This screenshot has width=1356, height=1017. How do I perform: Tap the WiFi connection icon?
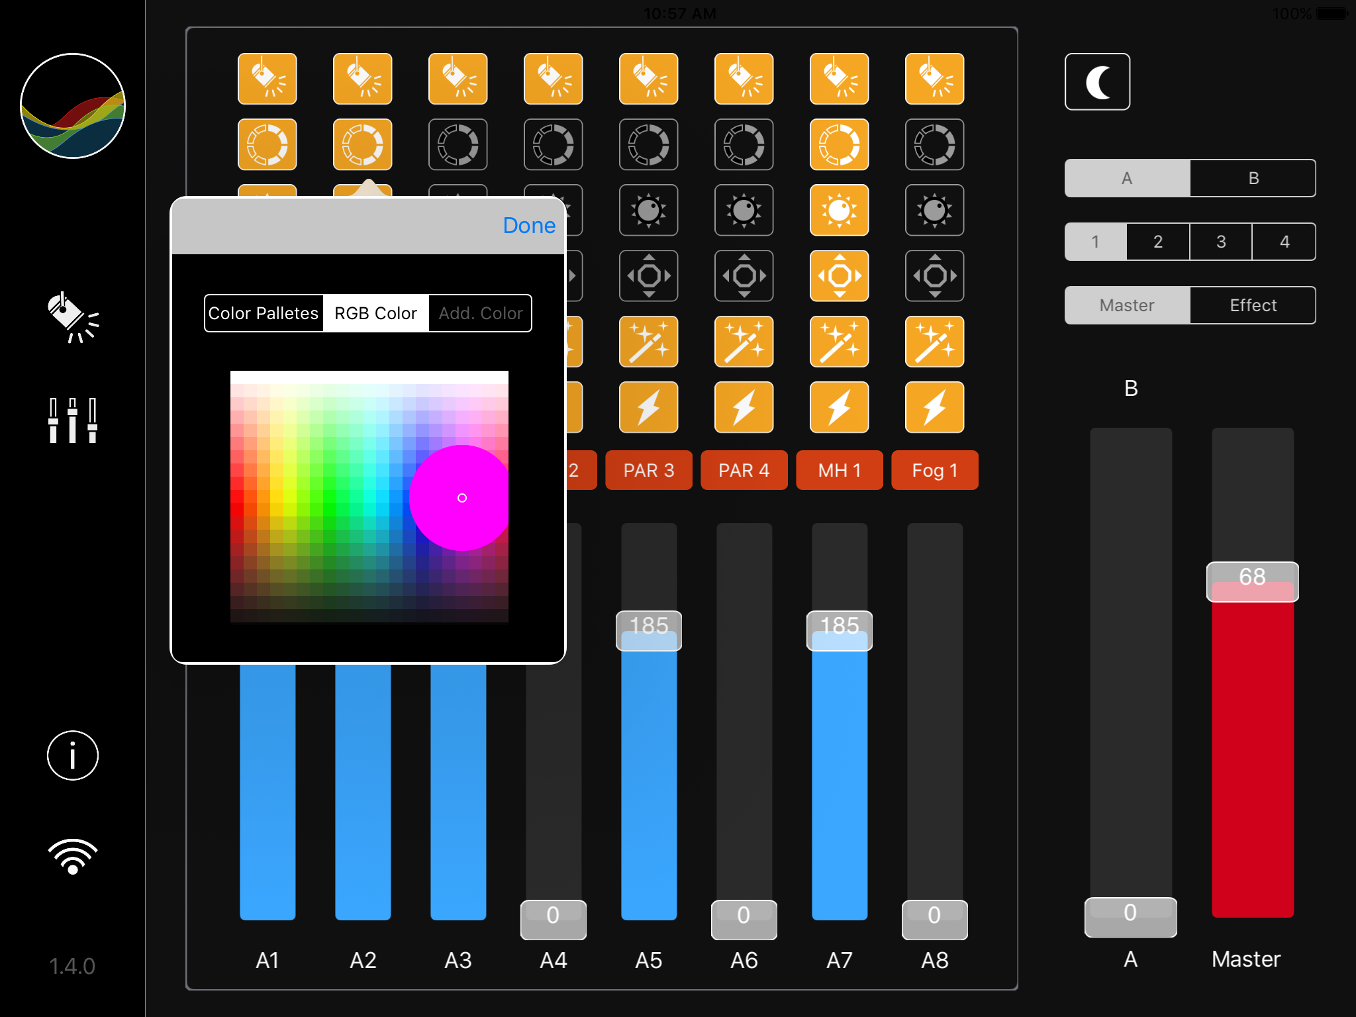click(73, 857)
